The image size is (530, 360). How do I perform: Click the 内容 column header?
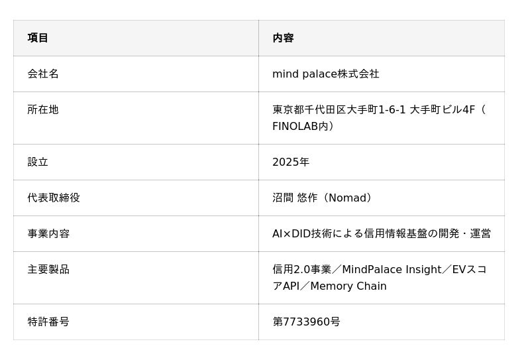[283, 38]
